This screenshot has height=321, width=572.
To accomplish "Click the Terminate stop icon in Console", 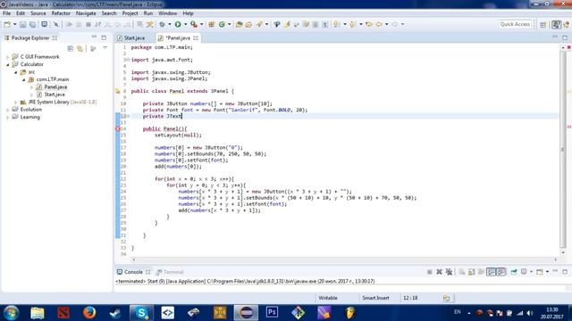I will 429,272.
